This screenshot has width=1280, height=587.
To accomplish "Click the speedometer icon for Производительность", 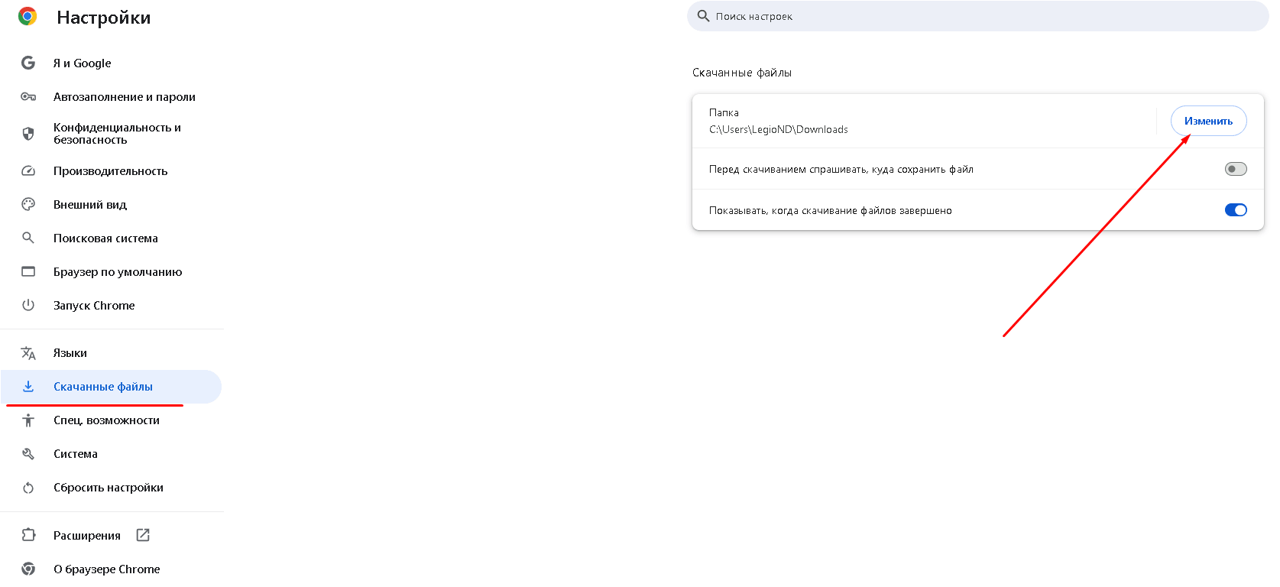I will [28, 171].
